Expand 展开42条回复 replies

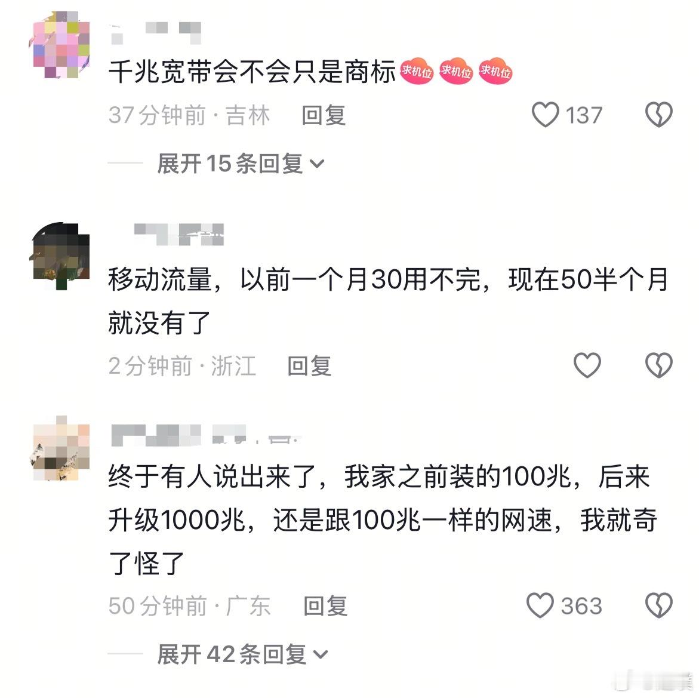coord(243,654)
